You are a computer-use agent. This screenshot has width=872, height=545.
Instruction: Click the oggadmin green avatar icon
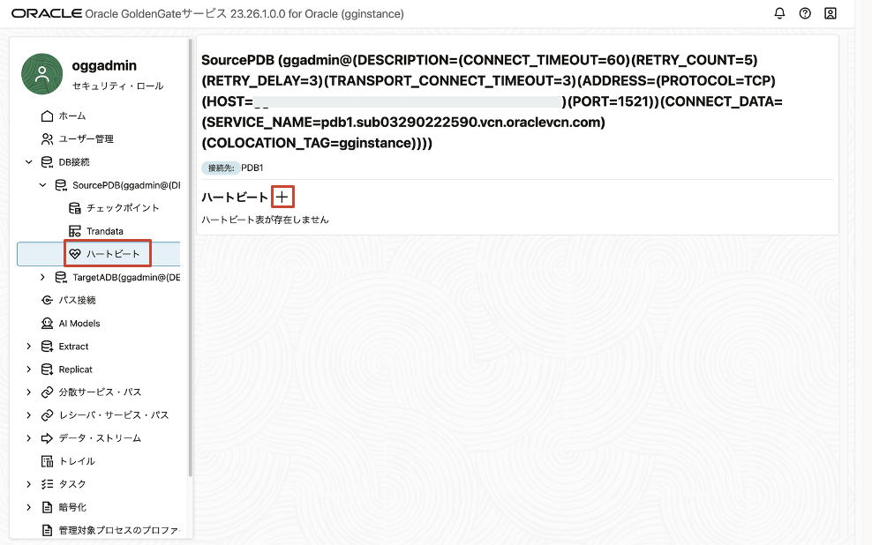(x=41, y=74)
